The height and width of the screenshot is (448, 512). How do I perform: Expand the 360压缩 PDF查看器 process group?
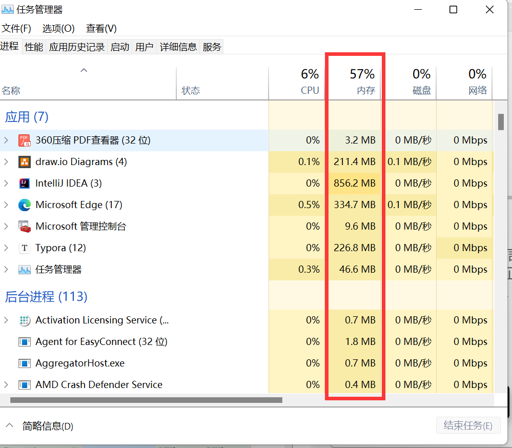tap(6, 140)
